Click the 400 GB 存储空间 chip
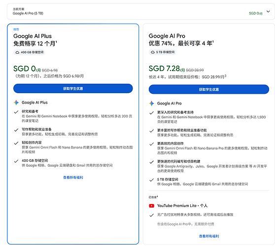 [x=29, y=52]
